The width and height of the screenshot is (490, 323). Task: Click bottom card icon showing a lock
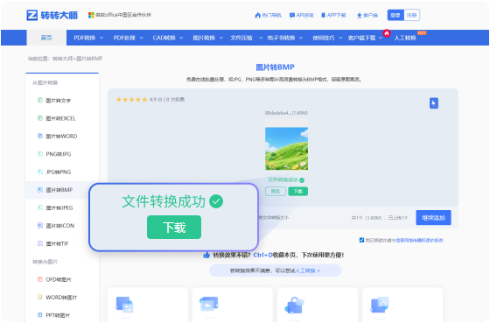click(x=294, y=305)
